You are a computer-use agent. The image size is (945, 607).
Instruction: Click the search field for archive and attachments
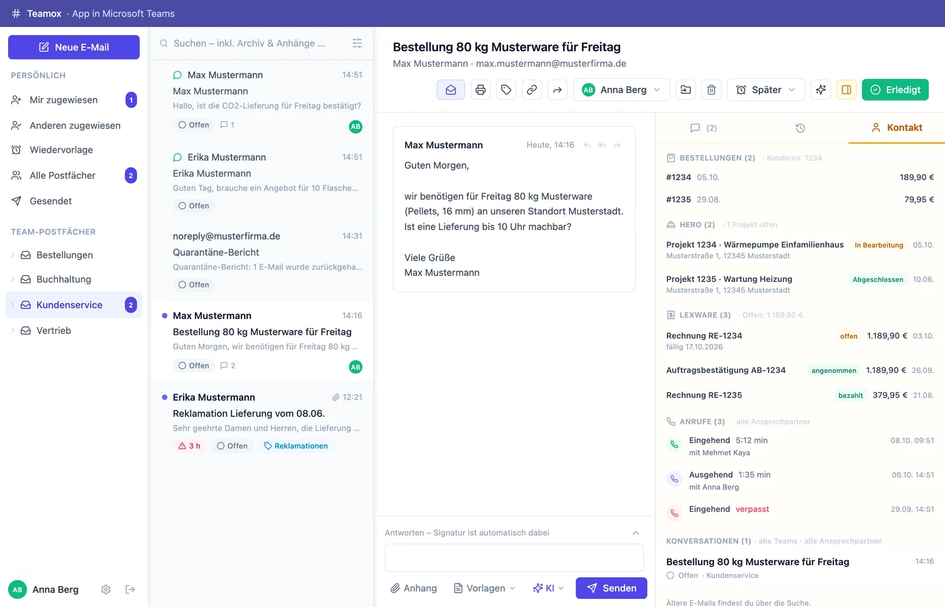pos(250,43)
